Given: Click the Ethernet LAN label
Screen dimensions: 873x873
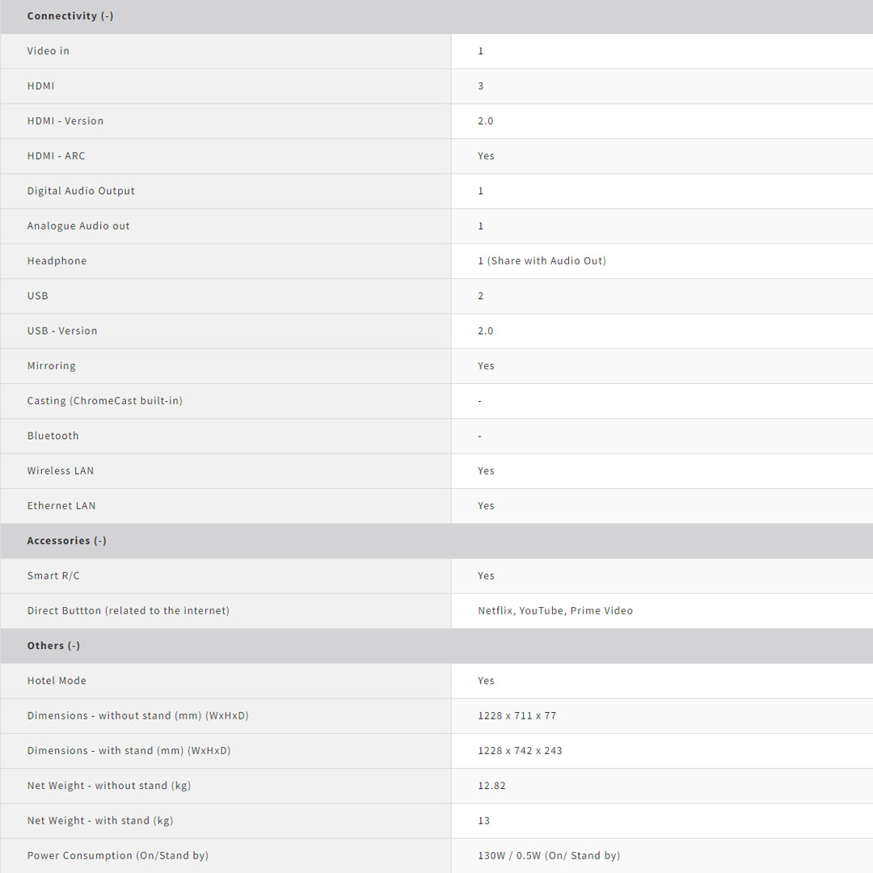Looking at the screenshot, I should coord(61,506).
